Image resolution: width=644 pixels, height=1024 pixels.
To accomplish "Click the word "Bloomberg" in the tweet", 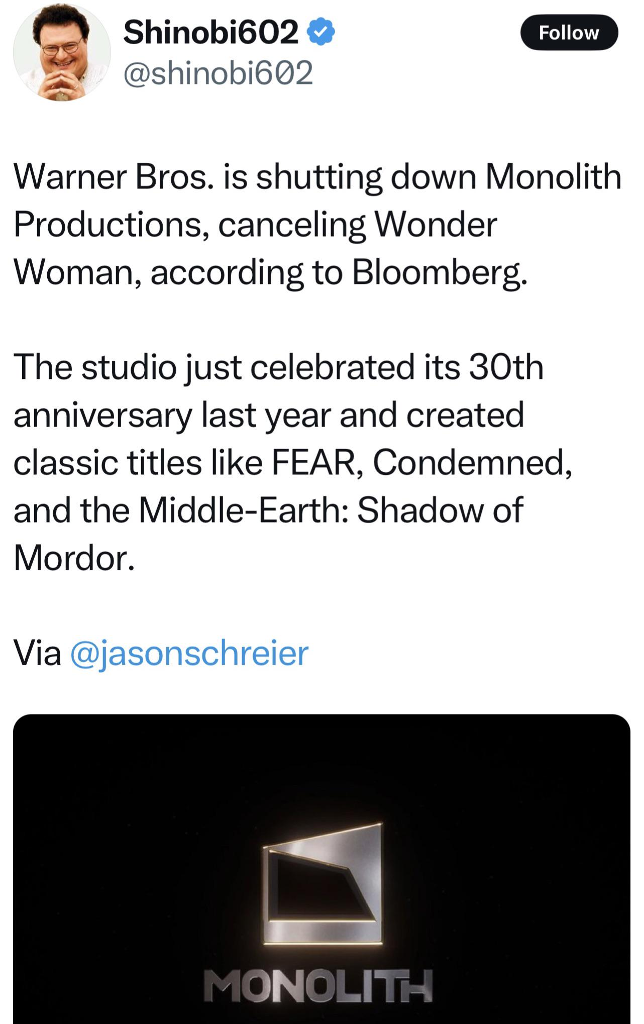I will pyautogui.click(x=438, y=272).
